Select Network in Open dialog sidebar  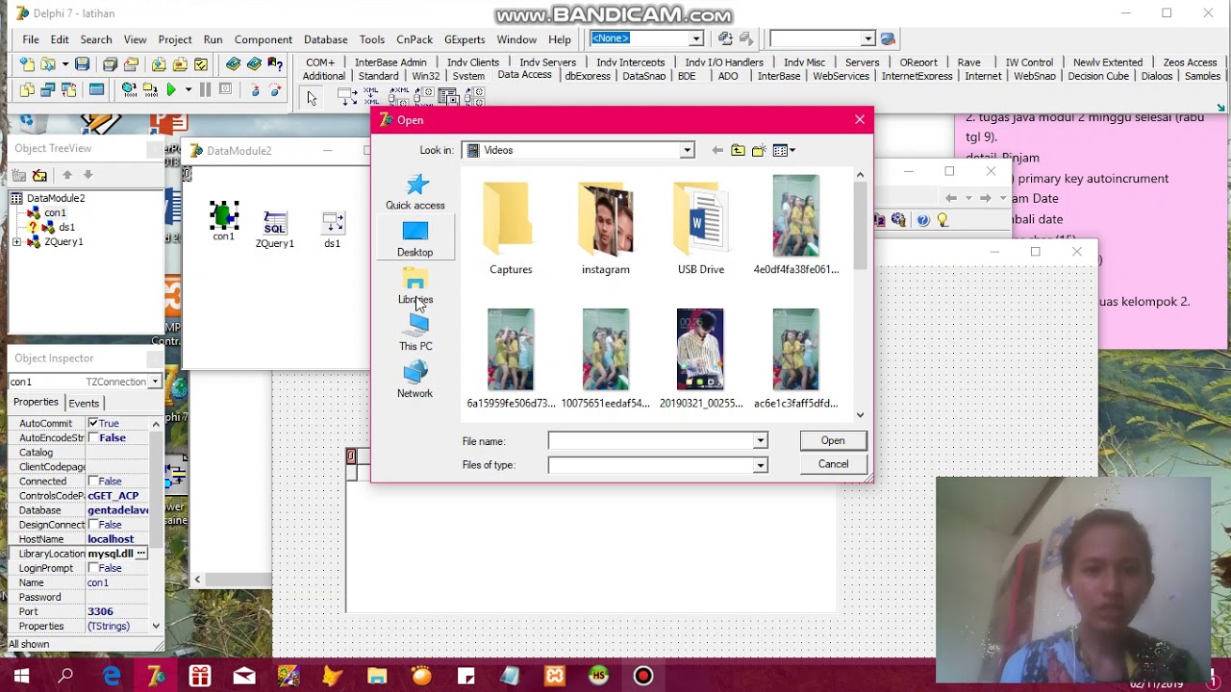pyautogui.click(x=415, y=381)
